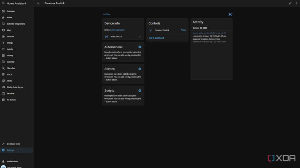Add a new automation with plus icon
The height and width of the screenshot is (168, 300).
(x=139, y=47)
